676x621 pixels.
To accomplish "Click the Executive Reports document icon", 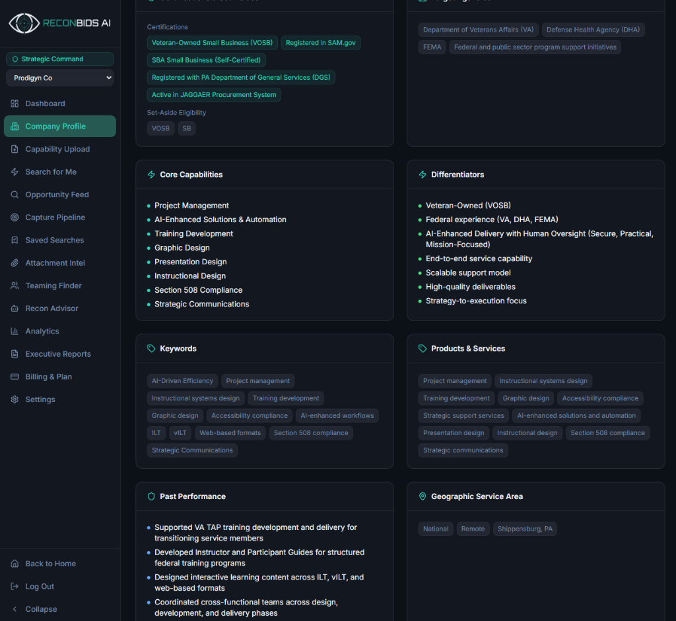I will (x=15, y=354).
